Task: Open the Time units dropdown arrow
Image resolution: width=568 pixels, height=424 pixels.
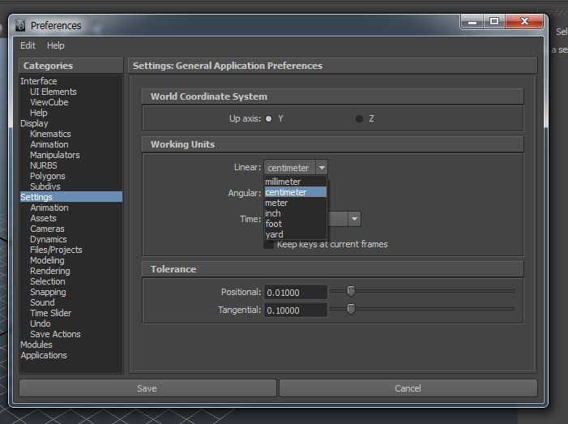Action: 354,219
